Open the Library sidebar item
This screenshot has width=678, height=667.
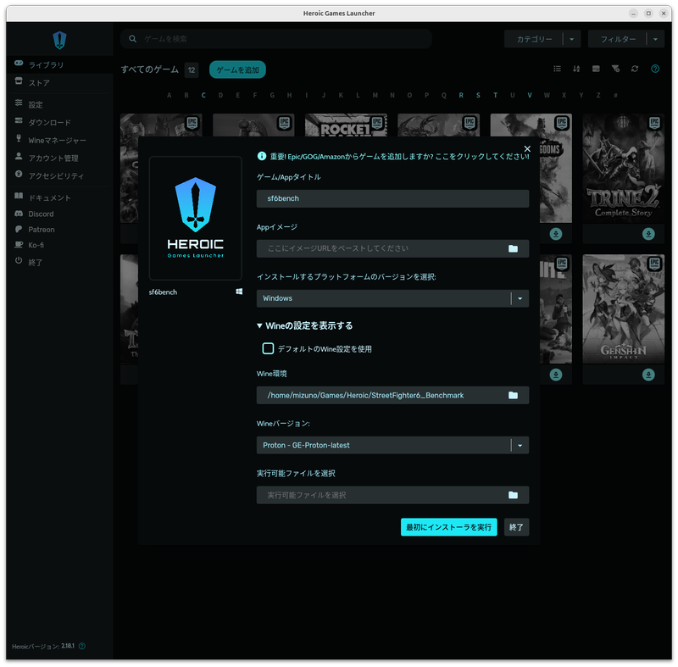point(59,65)
